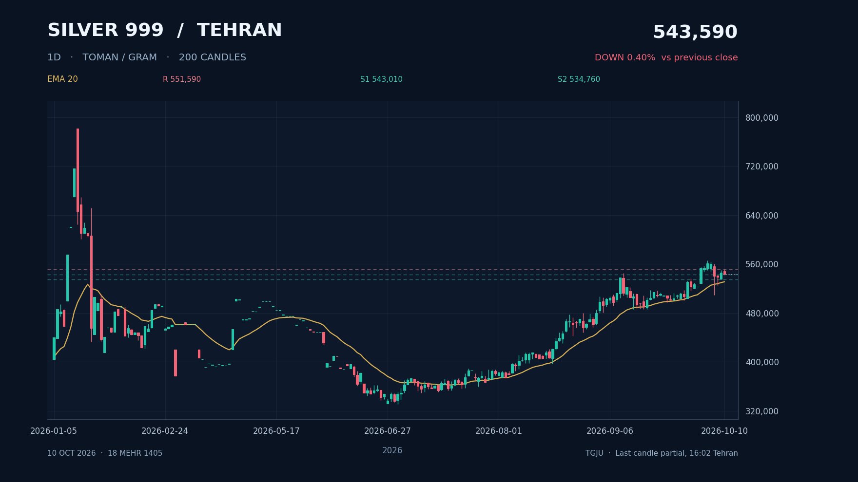The height and width of the screenshot is (482, 858).
Task: Click the S2 534,760 support label
Action: coord(579,79)
